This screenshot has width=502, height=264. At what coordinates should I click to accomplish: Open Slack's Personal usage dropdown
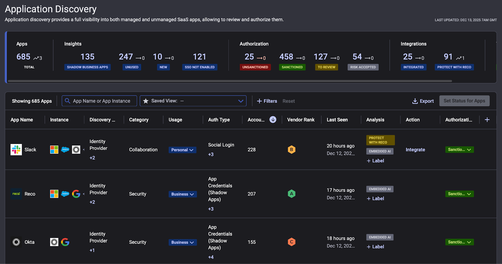(x=182, y=150)
